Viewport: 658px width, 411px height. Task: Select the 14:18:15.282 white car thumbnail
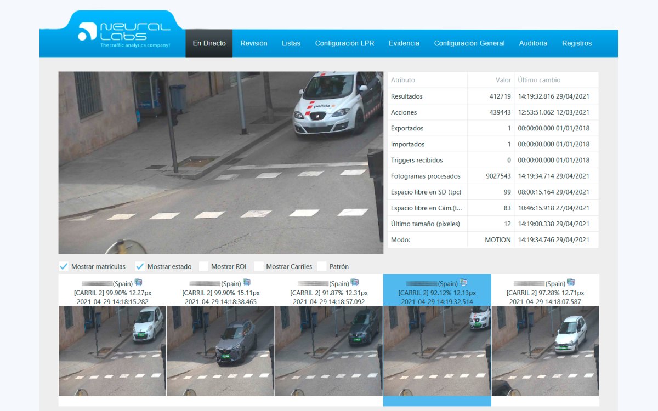coord(112,351)
